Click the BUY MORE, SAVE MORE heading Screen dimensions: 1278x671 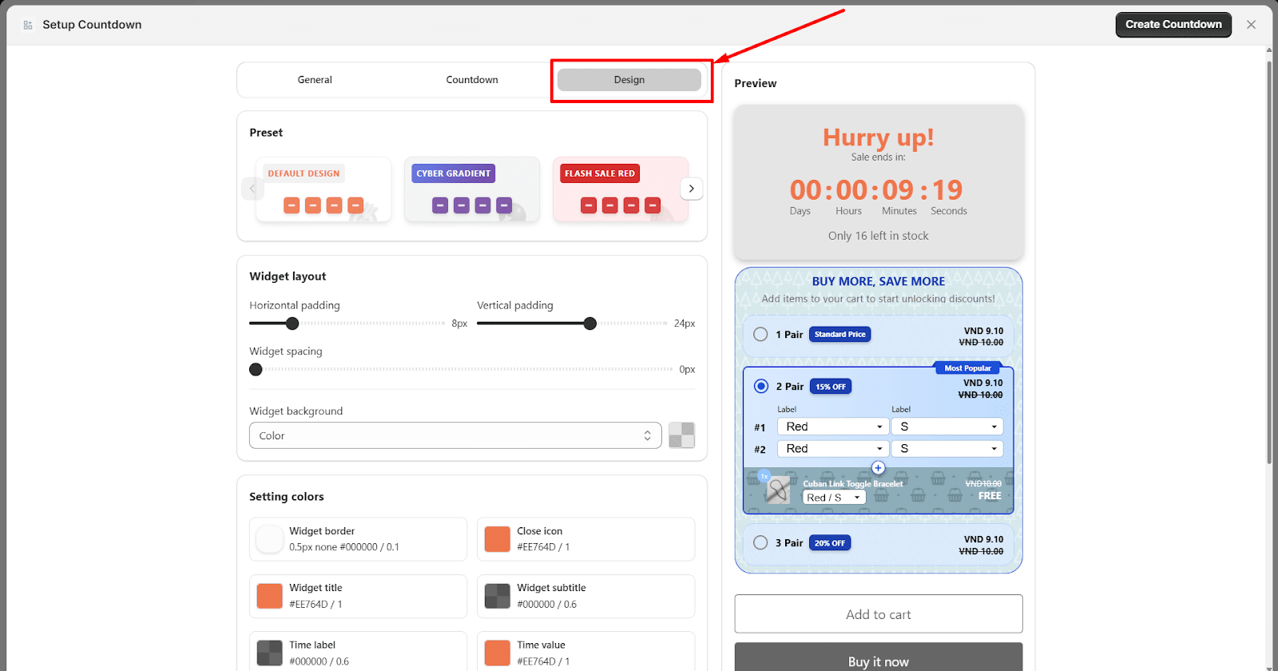point(879,281)
